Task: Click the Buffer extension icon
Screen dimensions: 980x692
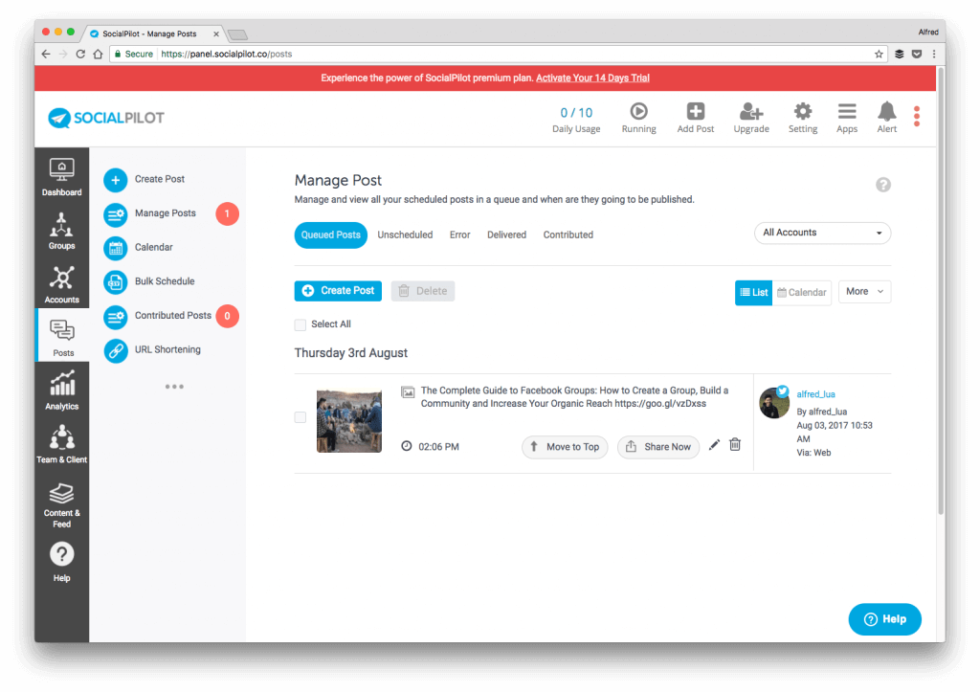Action: [900, 55]
